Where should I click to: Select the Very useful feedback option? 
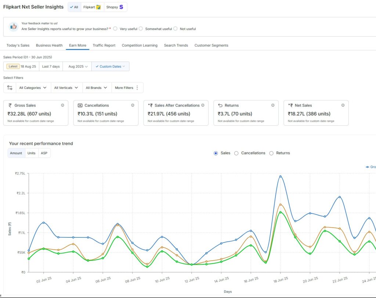[115, 29]
